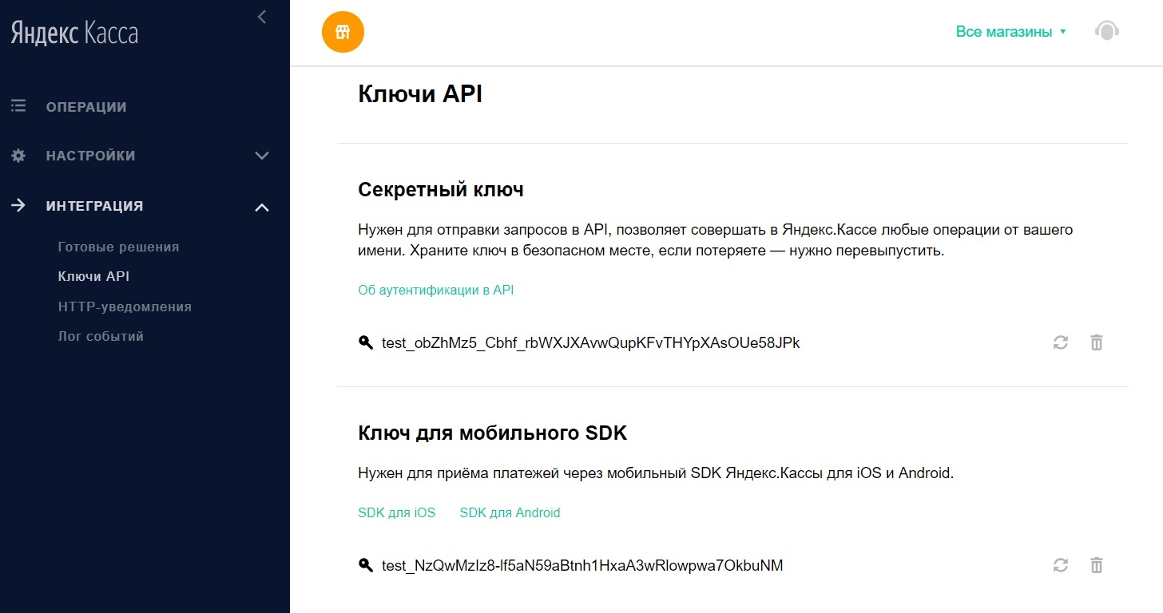Click the Операции list icon
This screenshot has width=1163, height=613.
click(18, 106)
